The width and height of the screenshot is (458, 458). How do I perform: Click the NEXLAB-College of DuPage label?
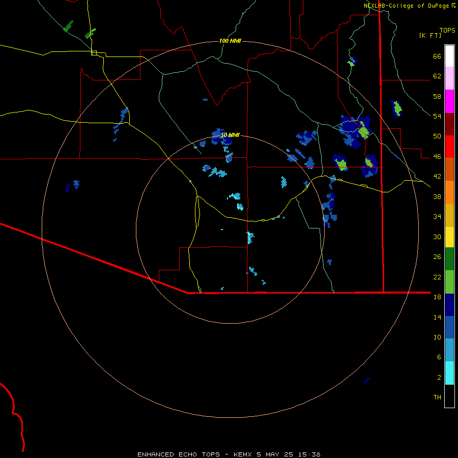[406, 6]
